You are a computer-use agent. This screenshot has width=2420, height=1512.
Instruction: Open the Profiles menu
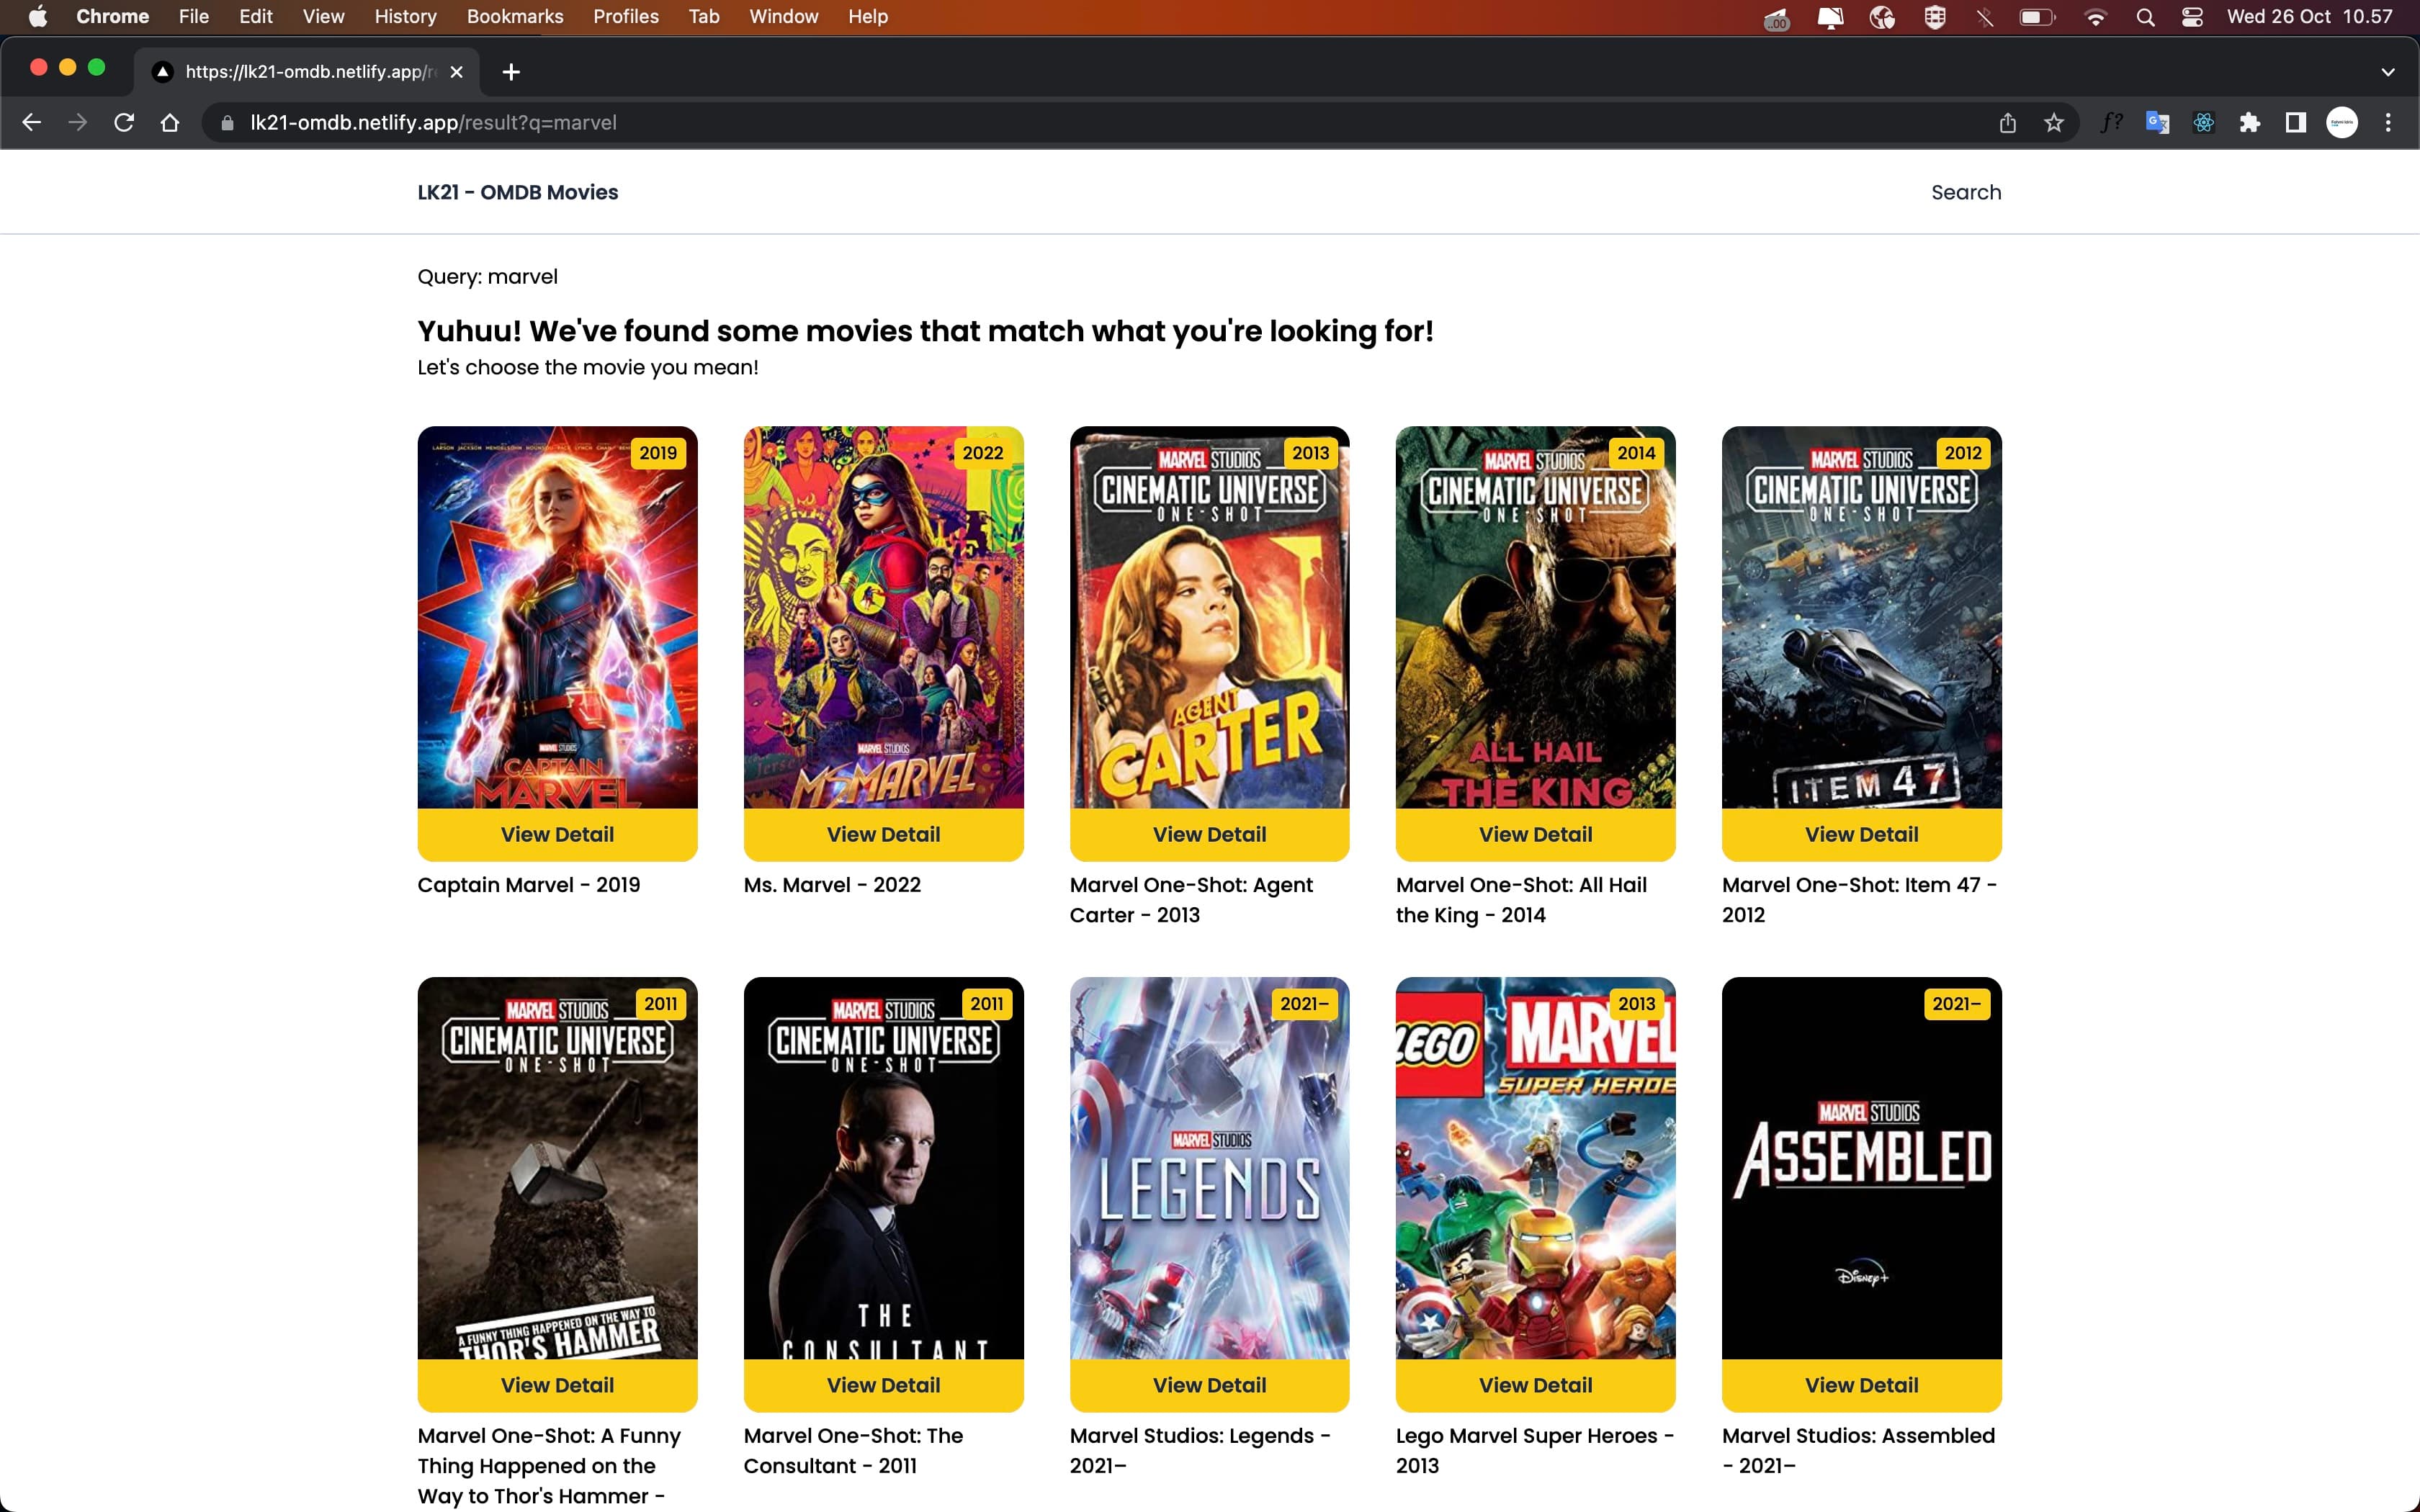pos(626,16)
